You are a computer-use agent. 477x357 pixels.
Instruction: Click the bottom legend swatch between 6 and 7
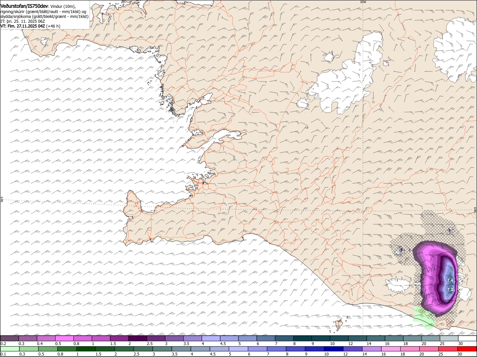coord(258,349)
